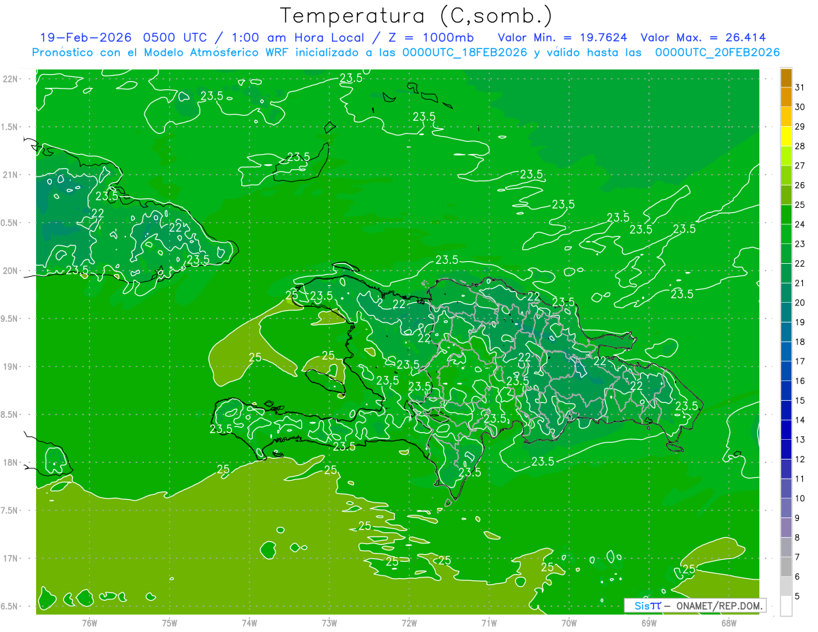
Task: Click the 75W longitude axis label
Action: coord(170,623)
